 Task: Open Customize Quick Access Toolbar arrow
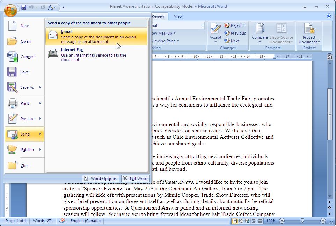tap(64, 7)
